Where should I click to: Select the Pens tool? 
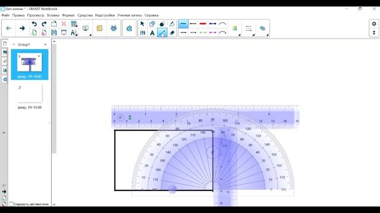pos(142,33)
